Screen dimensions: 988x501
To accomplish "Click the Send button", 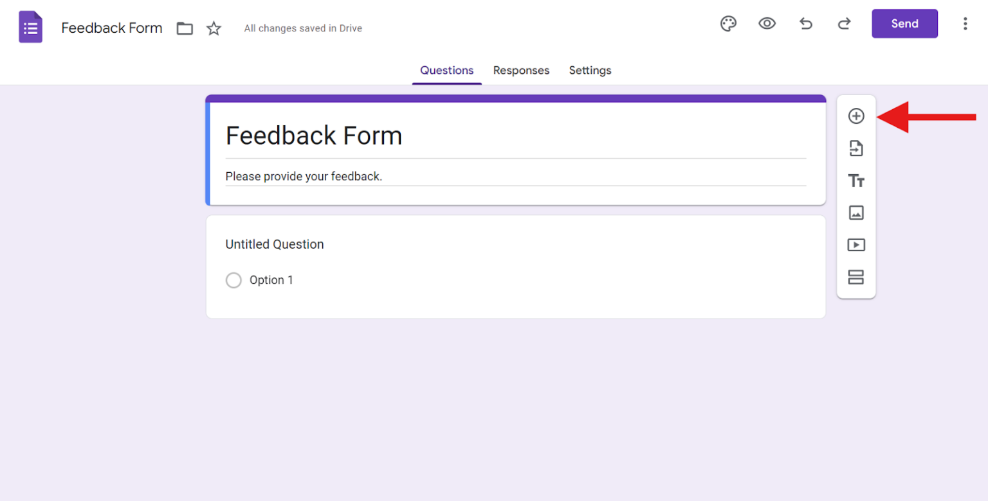I will click(904, 23).
